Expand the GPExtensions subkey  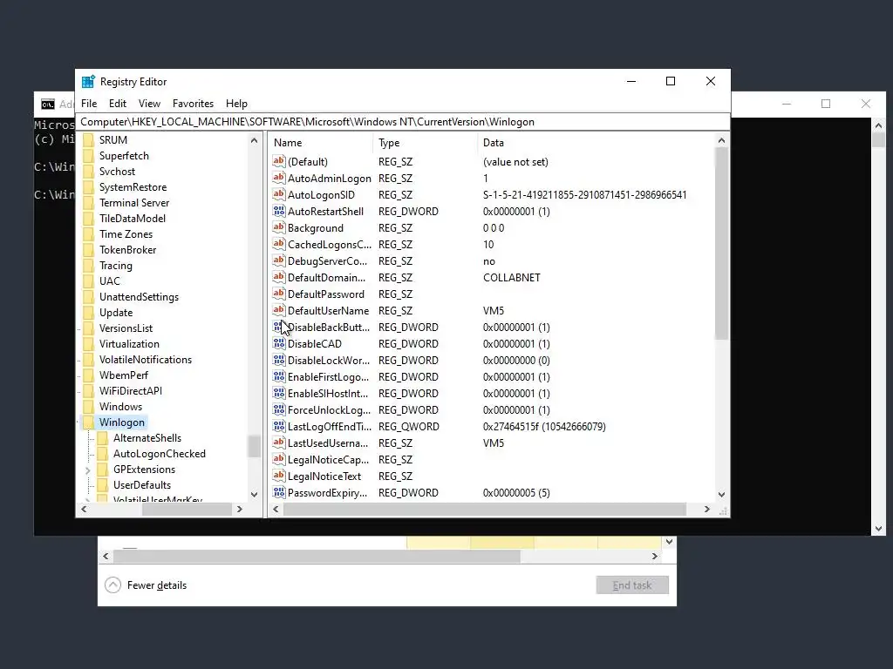click(88, 470)
